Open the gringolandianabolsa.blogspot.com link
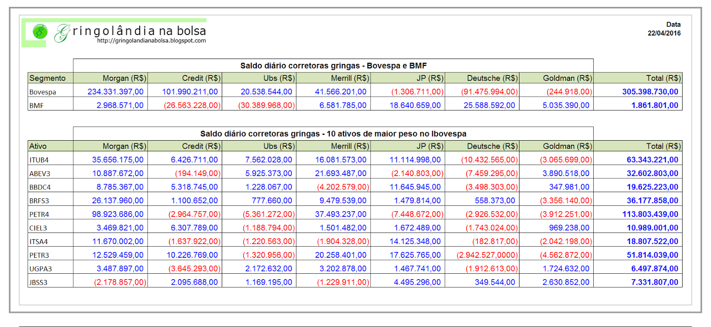 (x=151, y=41)
